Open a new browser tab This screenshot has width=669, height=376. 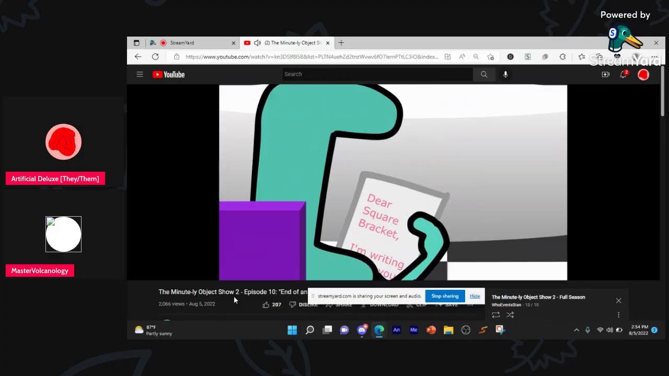(341, 43)
